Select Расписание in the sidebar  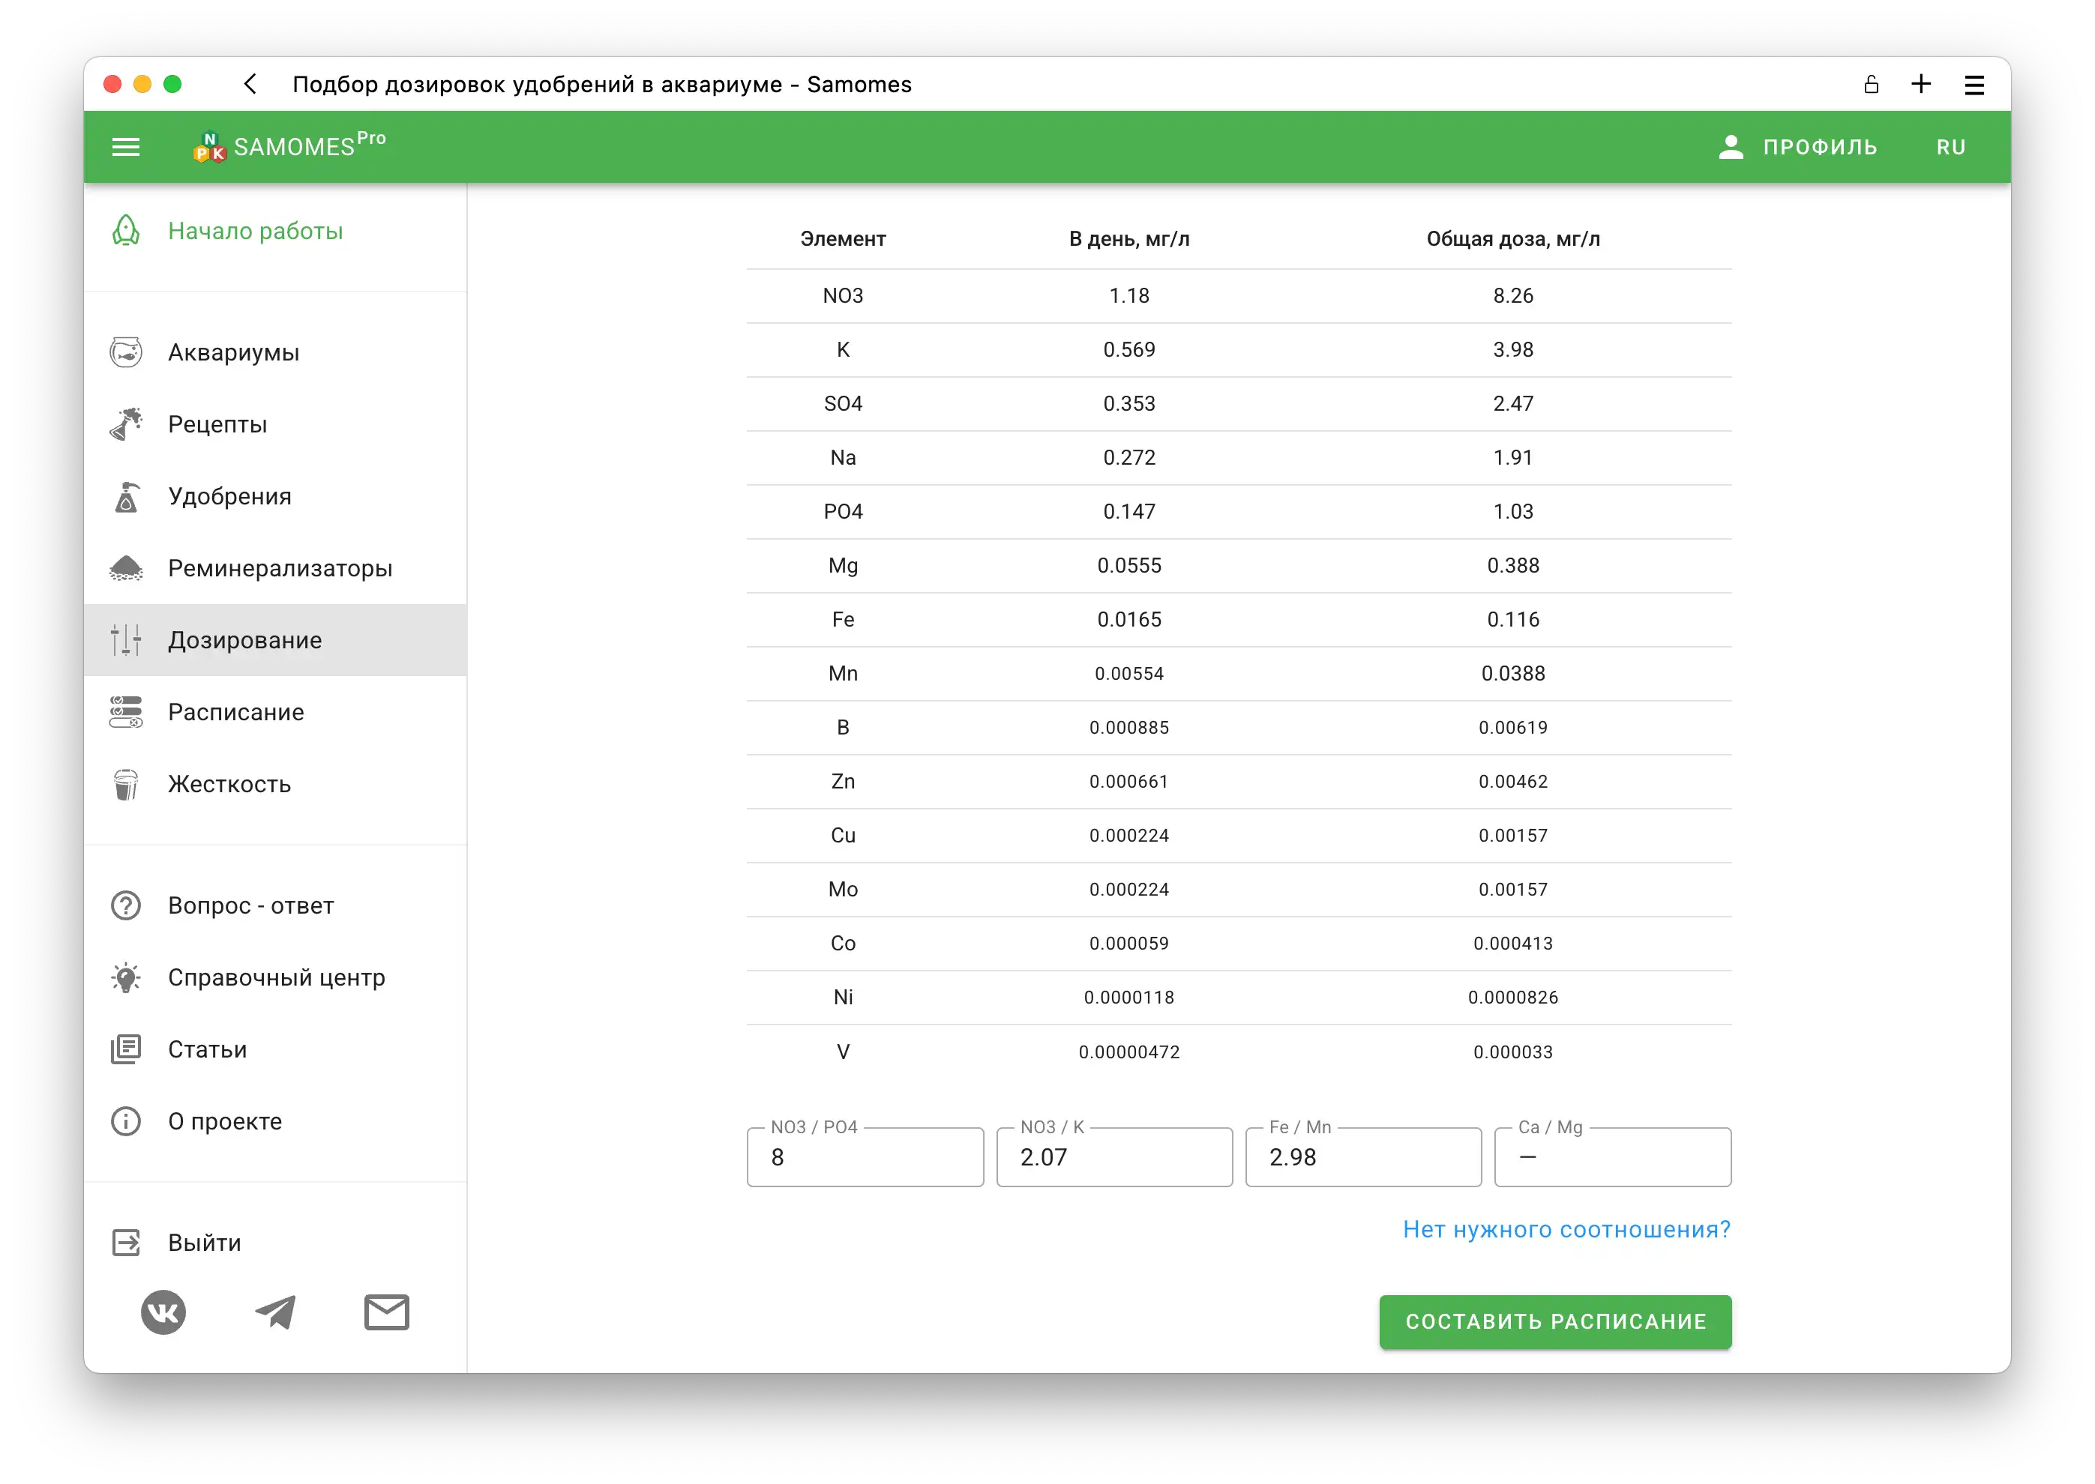236,712
